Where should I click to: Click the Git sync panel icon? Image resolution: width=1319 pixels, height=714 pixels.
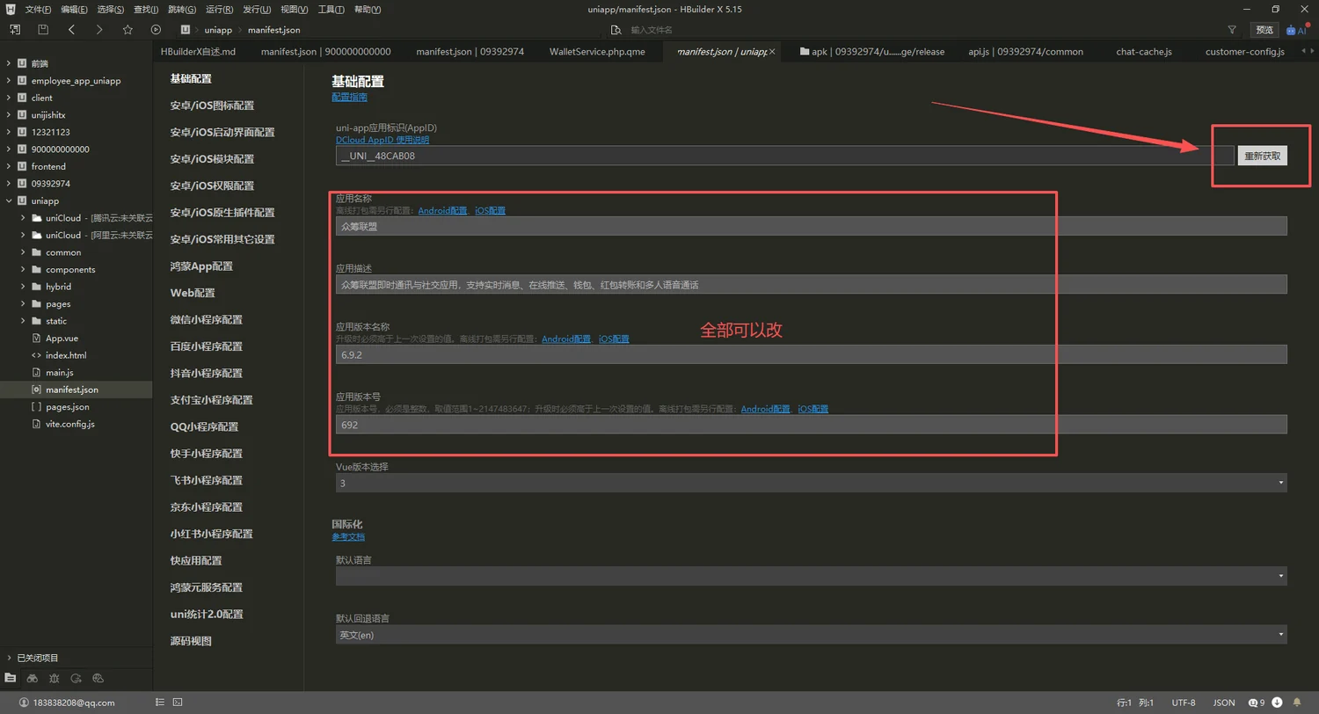point(77,678)
